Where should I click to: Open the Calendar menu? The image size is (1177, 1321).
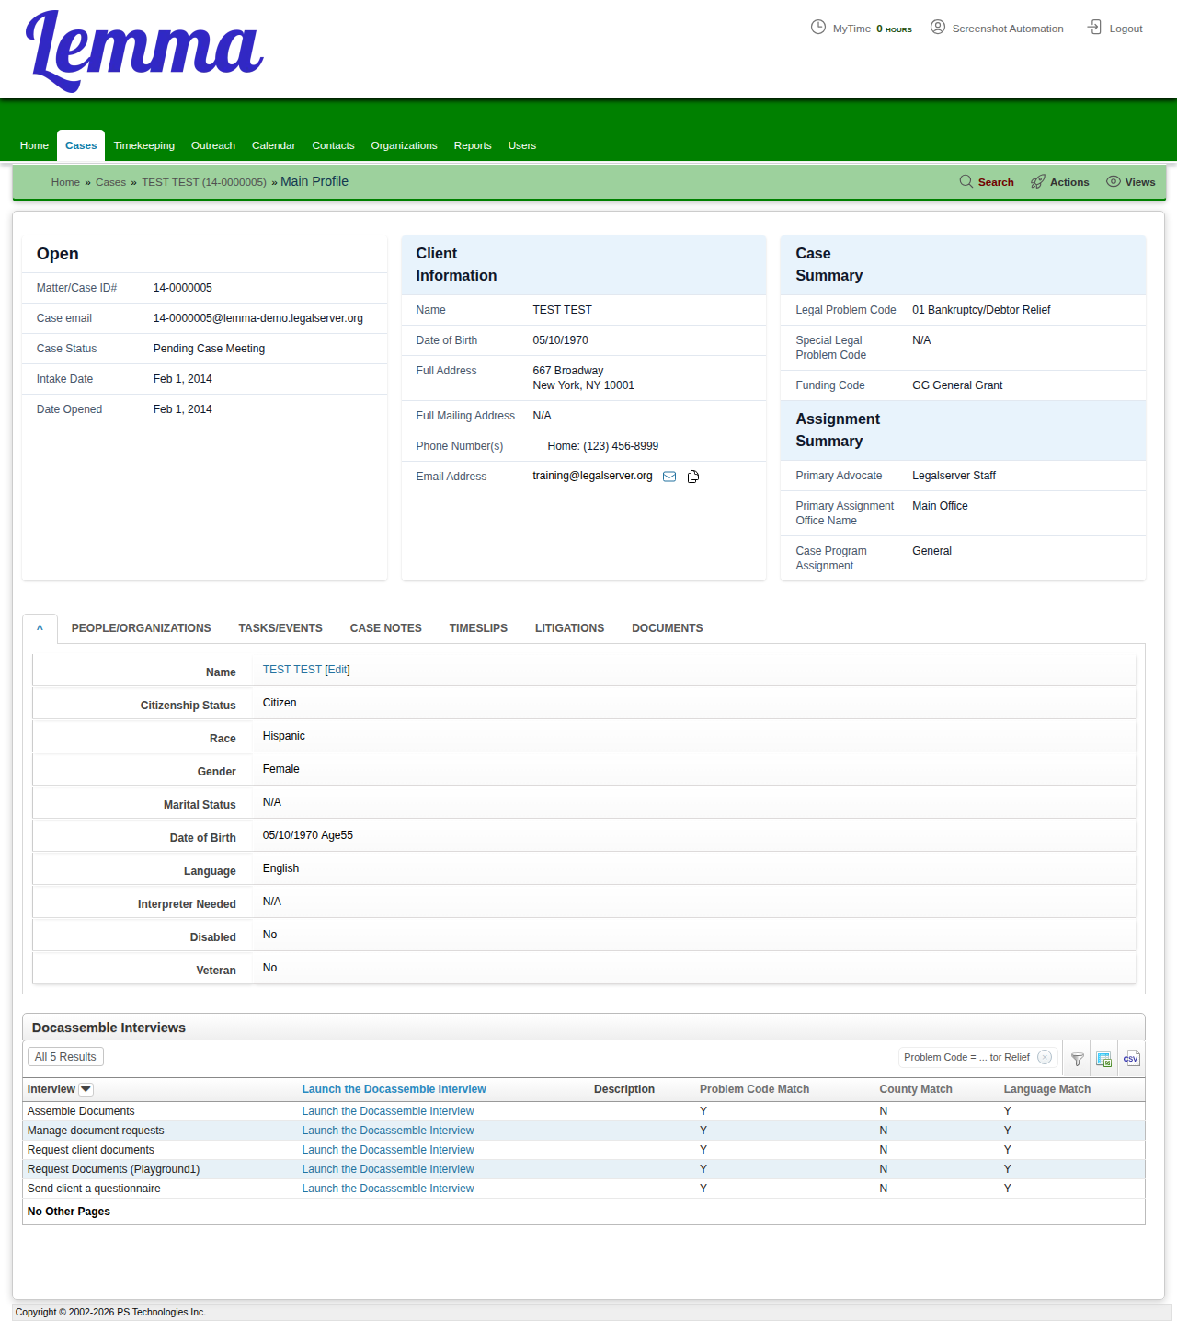pos(274,145)
